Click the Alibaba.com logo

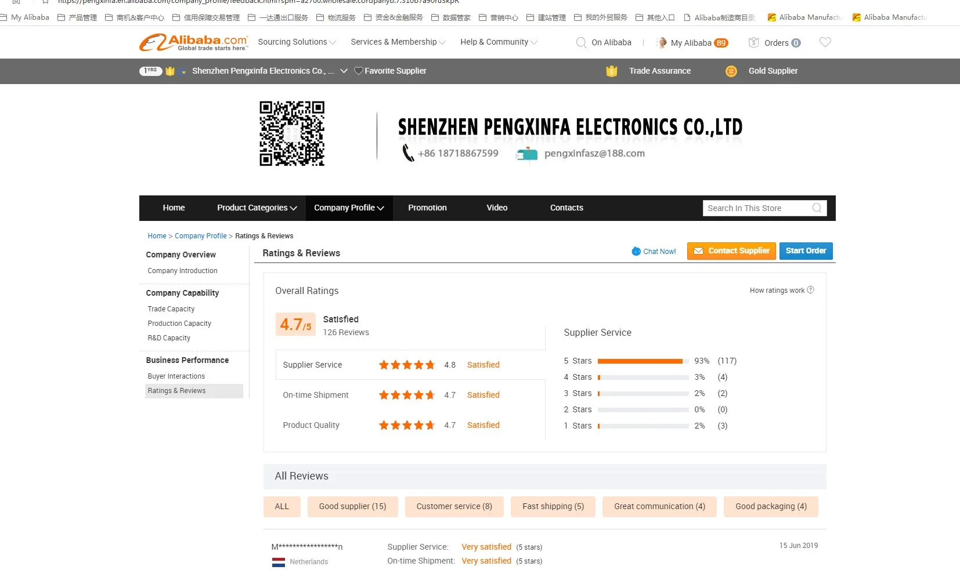click(x=194, y=42)
